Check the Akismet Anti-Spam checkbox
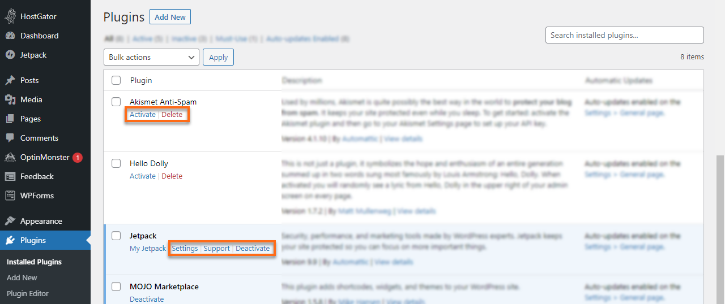 point(116,102)
